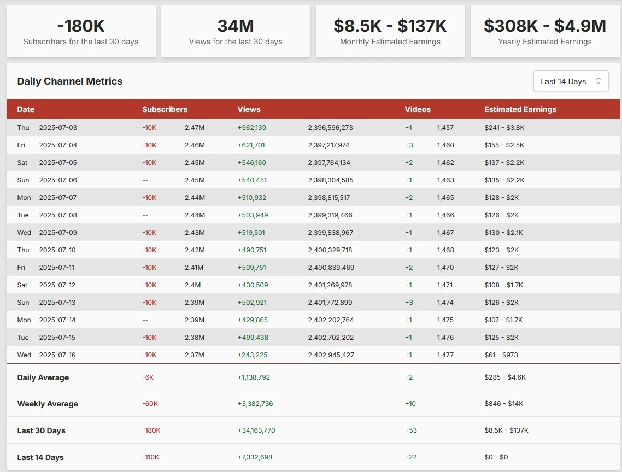Click earnings $130 - $2.1K
Image resolution: width=622 pixels, height=472 pixels.
[503, 232]
